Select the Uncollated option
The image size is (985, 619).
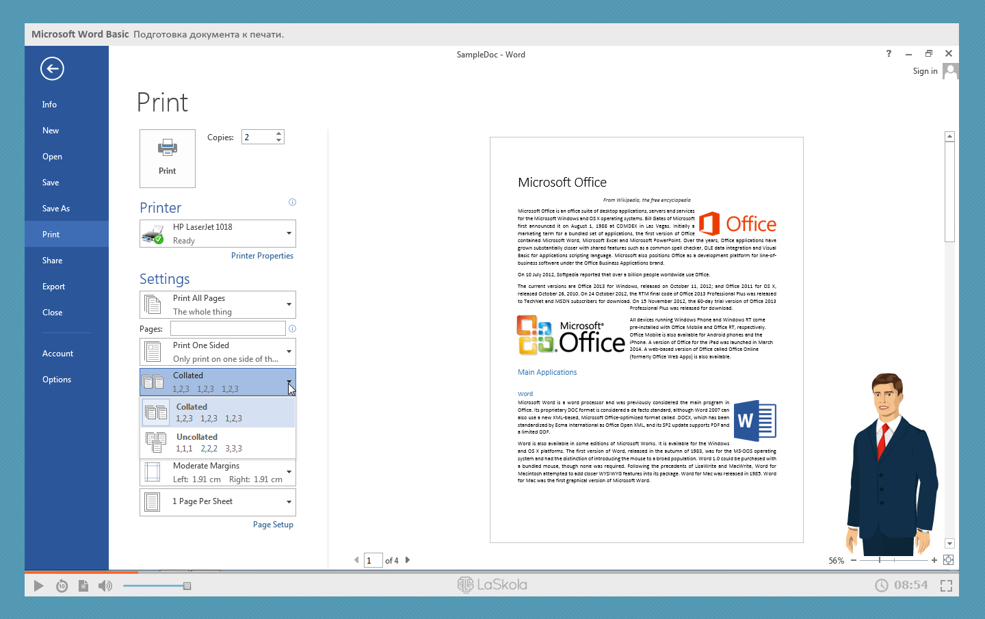pos(218,443)
